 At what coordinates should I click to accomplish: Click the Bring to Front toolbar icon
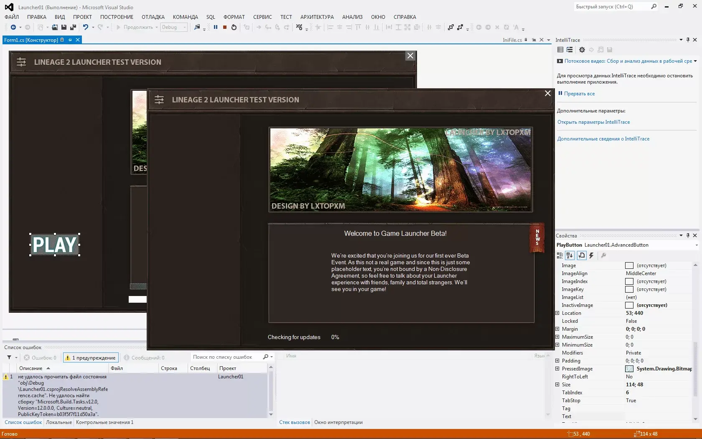point(450,27)
